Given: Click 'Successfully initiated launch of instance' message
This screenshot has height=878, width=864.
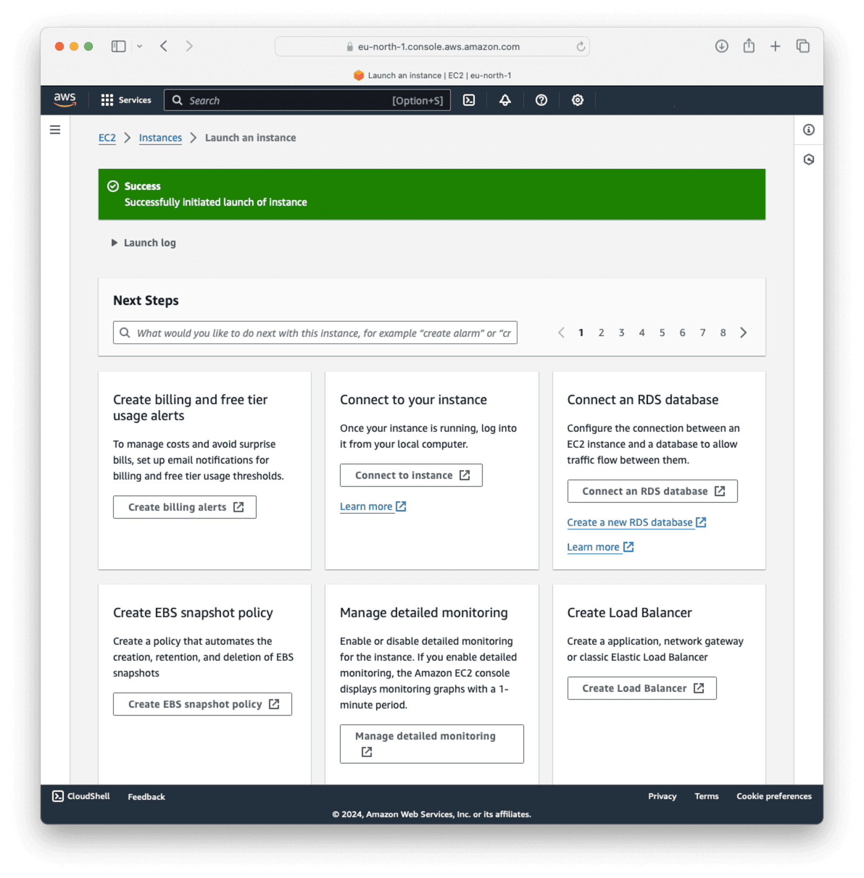Looking at the screenshot, I should [x=215, y=202].
